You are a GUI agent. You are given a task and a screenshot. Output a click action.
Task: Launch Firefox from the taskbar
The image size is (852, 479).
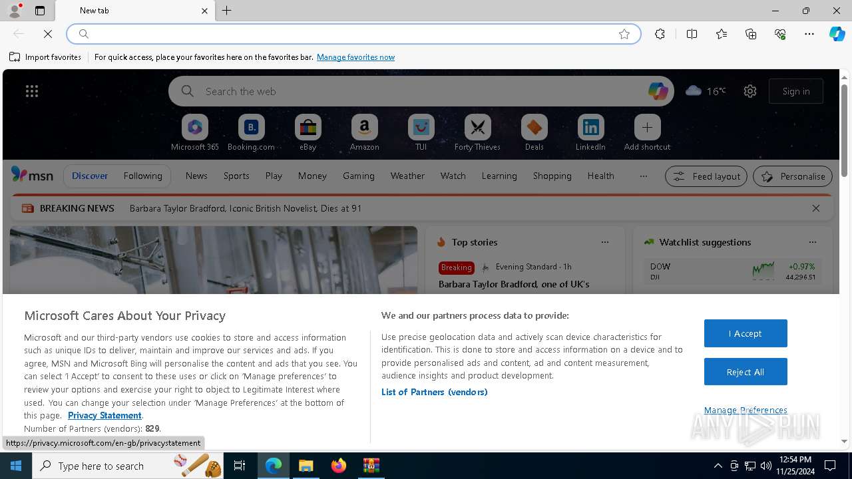click(338, 466)
